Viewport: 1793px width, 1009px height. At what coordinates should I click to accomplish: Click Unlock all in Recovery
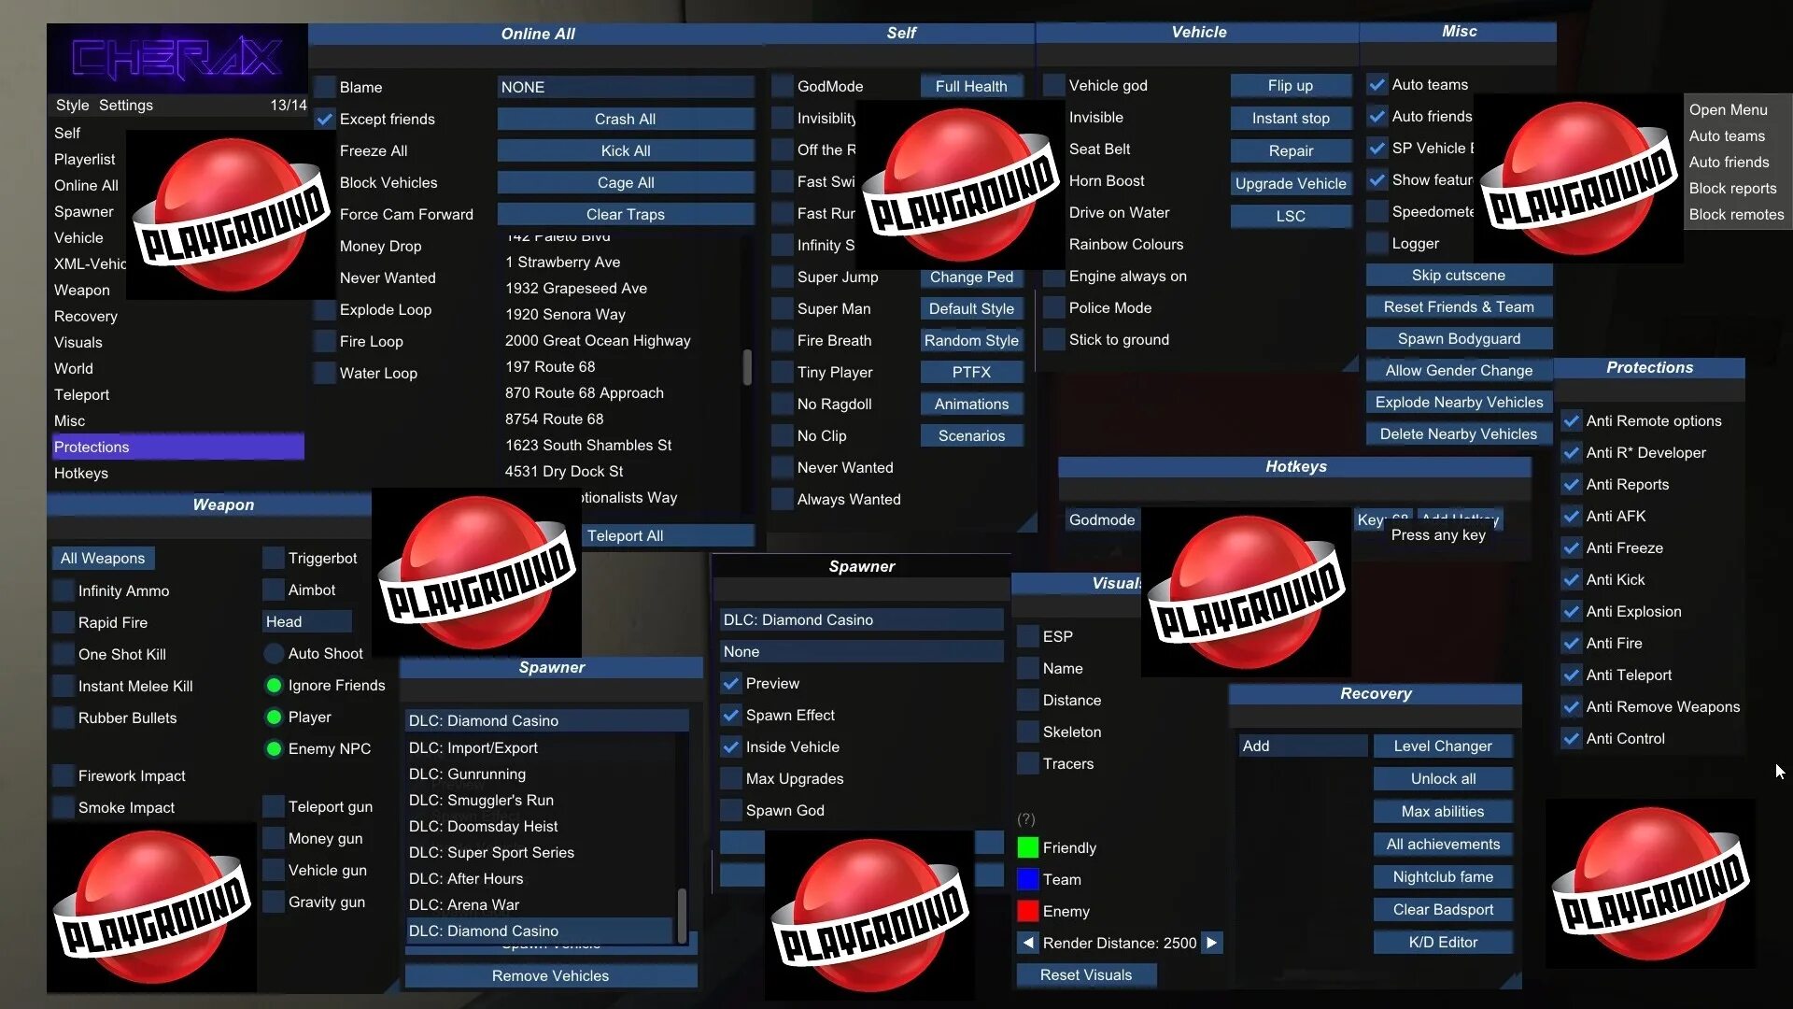[1443, 778]
